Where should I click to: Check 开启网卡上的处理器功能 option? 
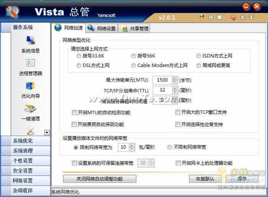pos(178,163)
